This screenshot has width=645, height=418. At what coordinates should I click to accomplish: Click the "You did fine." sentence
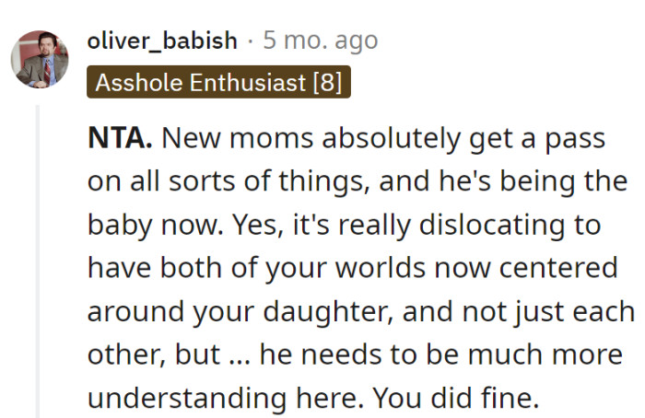click(454, 399)
